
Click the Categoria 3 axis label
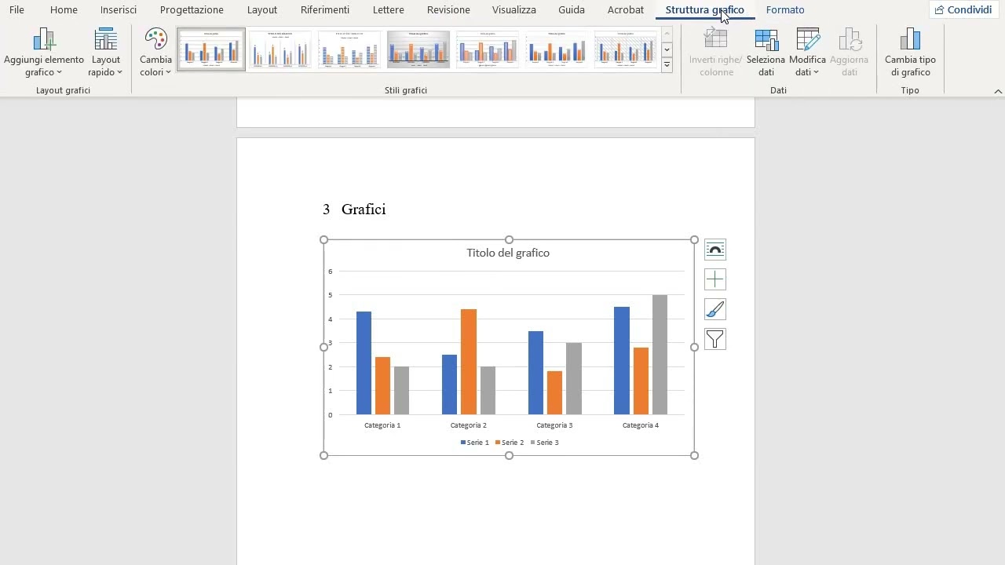point(554,425)
